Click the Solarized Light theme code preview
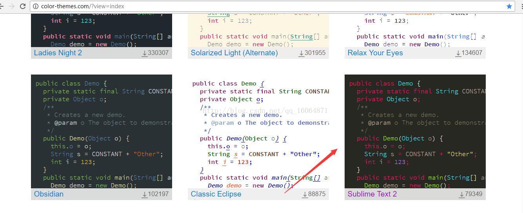523x213 pixels. pos(258,30)
